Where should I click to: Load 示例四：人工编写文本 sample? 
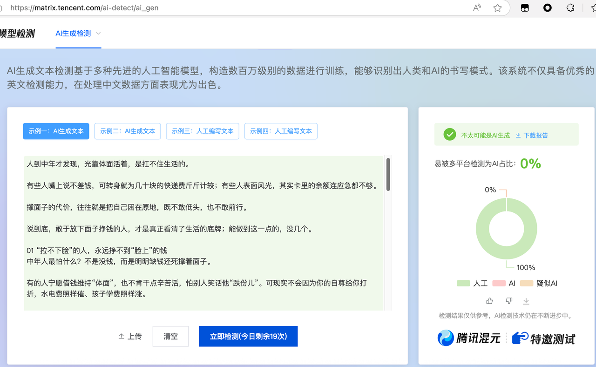[281, 131]
